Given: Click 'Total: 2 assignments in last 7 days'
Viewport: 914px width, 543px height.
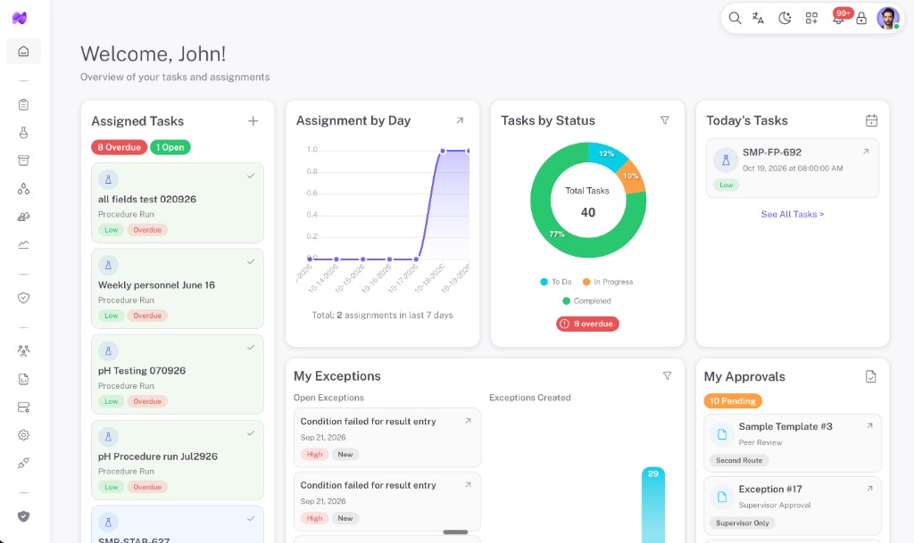Looking at the screenshot, I should pos(382,315).
